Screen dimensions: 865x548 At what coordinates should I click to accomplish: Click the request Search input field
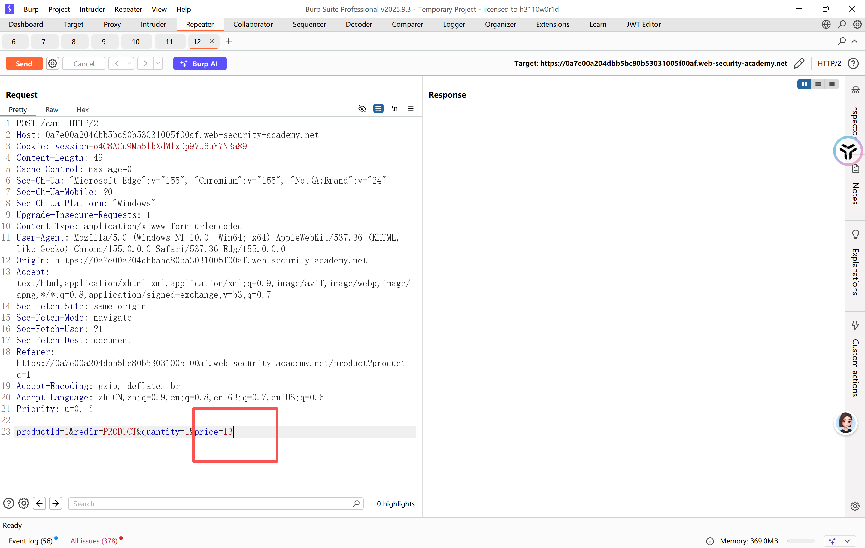point(216,504)
